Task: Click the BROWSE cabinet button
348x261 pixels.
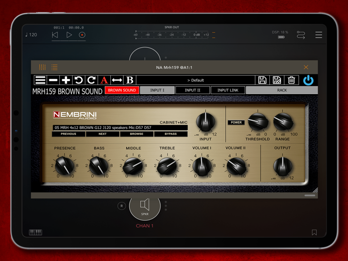Action: (x=137, y=134)
